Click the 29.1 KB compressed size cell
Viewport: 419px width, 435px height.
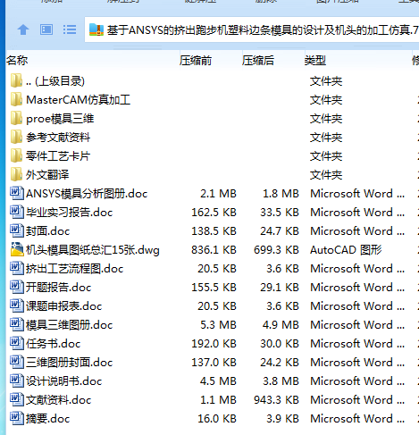coord(280,288)
